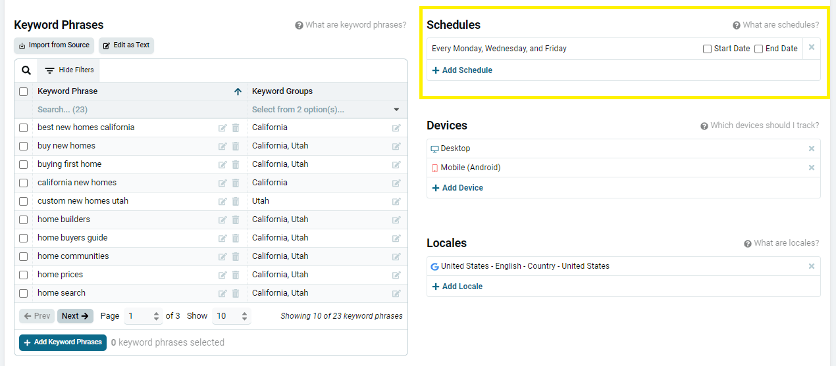Edit keyword groups for 'buy new homes'
836x366 pixels.
pos(396,147)
